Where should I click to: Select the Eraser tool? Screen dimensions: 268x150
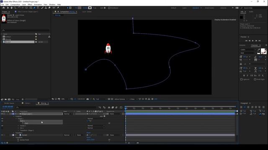pyautogui.click(x=49, y=8)
